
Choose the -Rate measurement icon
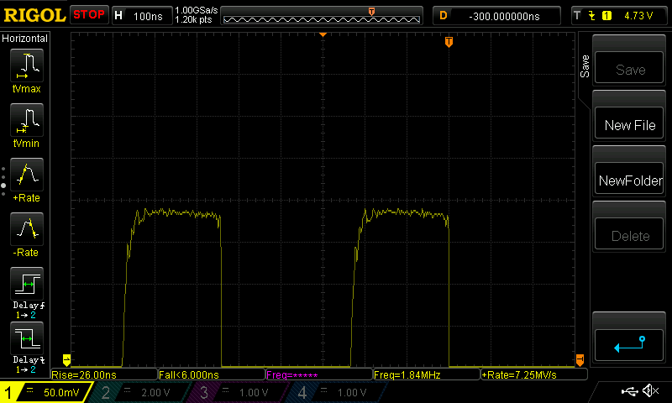(x=27, y=229)
